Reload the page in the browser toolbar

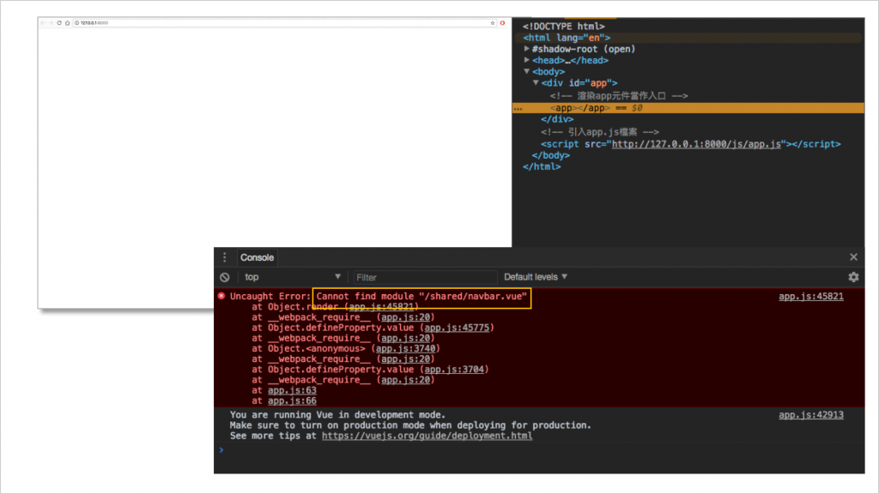pyautogui.click(x=59, y=23)
